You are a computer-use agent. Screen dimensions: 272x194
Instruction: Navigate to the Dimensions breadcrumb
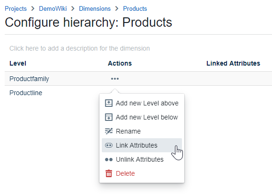point(95,8)
